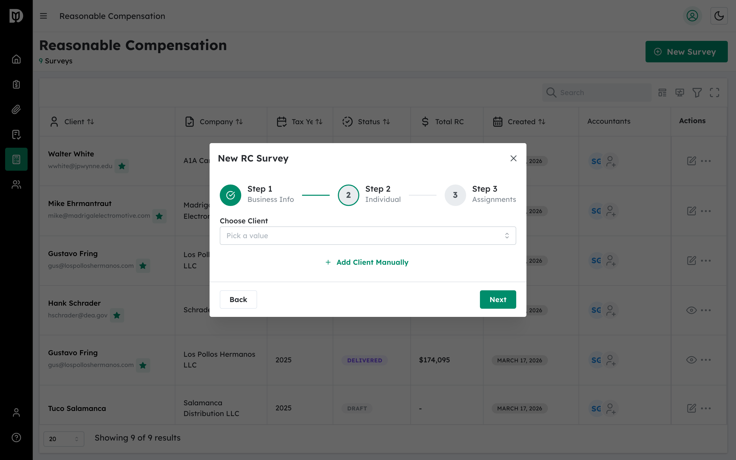Toggle the star next to Walter White
This screenshot has height=460, width=736.
pos(122,166)
